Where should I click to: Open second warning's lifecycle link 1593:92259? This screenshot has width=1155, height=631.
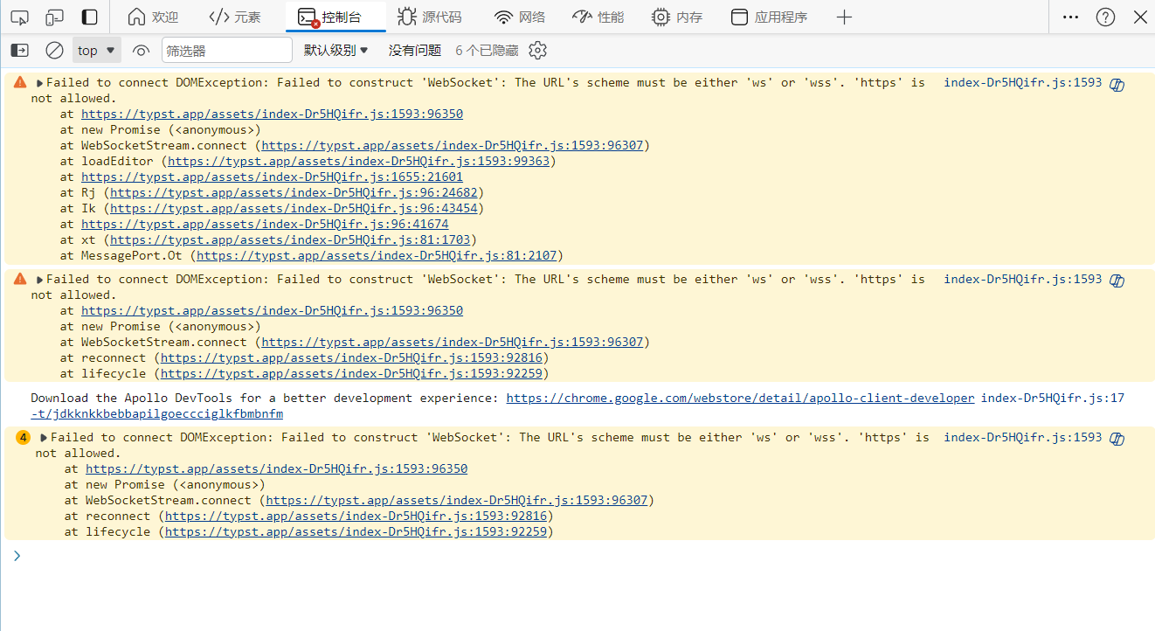[351, 373]
